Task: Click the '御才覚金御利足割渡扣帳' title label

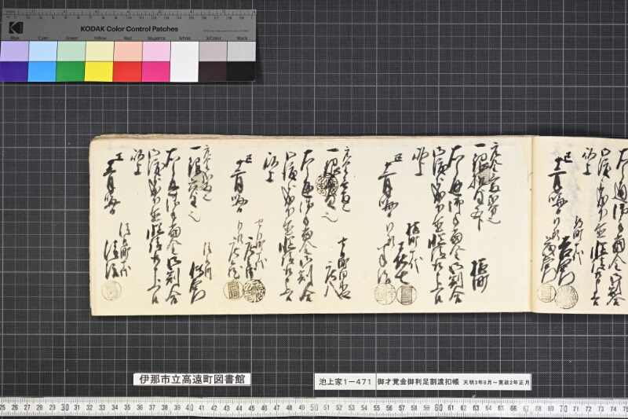Action: click(x=418, y=382)
